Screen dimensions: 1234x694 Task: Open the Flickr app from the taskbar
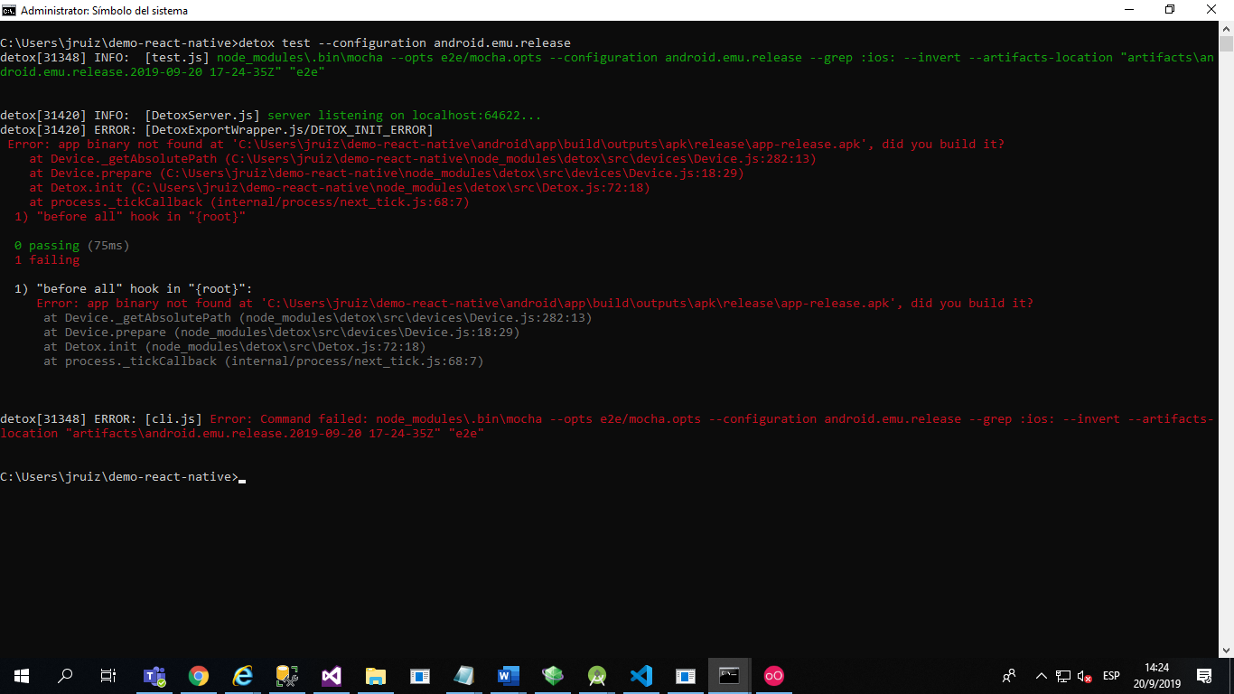coord(773,675)
